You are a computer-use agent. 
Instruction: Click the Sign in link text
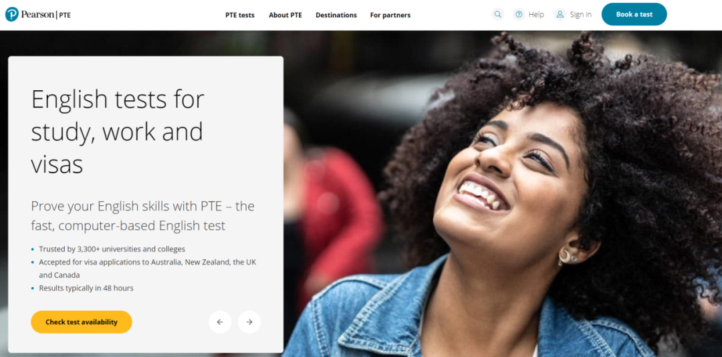581,15
